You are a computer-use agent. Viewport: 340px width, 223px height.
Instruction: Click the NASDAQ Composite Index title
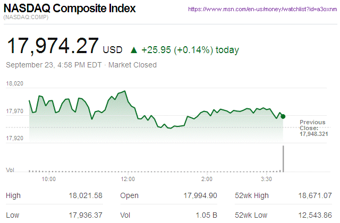(70, 9)
